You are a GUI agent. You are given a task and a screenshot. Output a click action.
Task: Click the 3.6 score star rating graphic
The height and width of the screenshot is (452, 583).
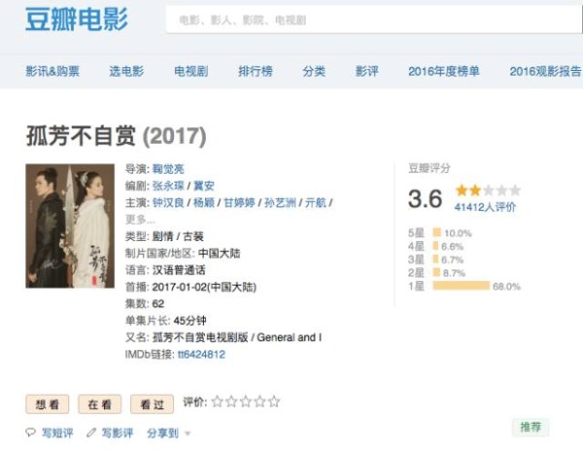(x=488, y=191)
